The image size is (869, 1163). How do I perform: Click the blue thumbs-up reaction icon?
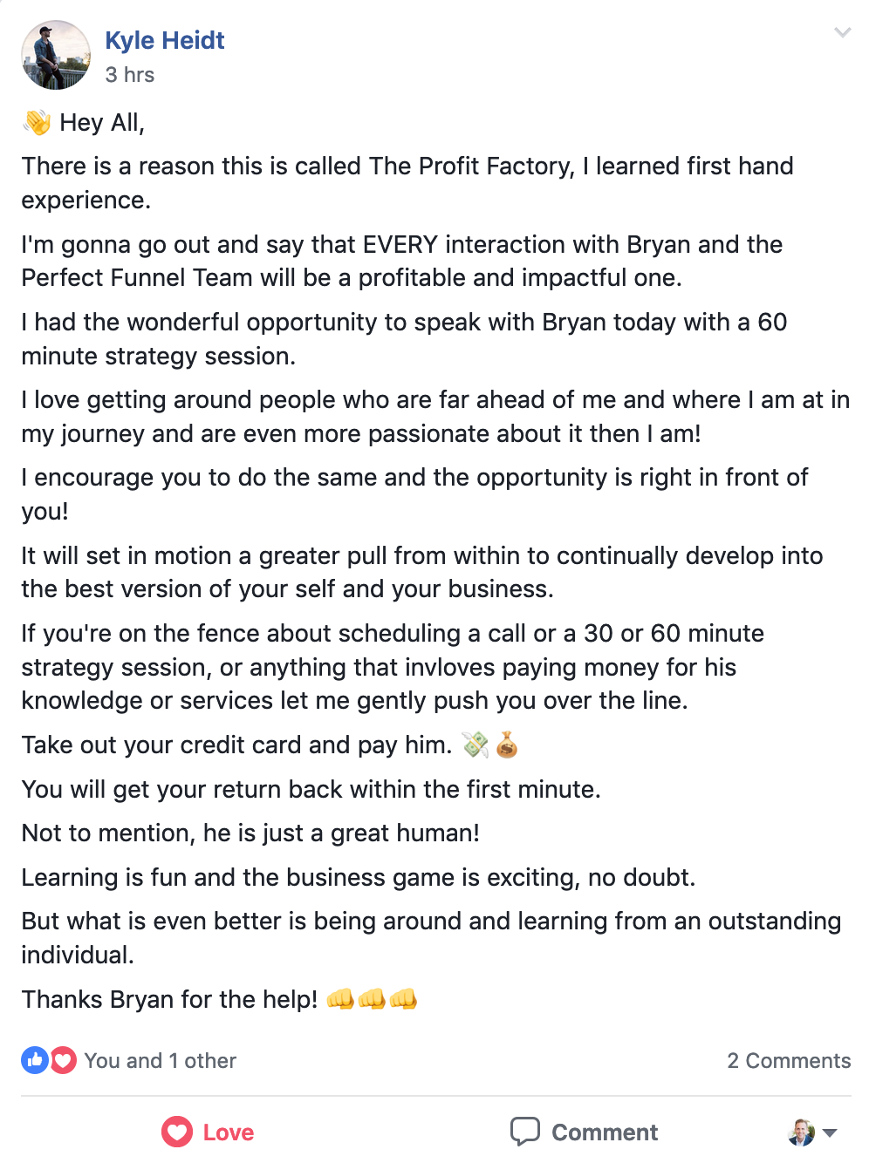click(35, 1060)
